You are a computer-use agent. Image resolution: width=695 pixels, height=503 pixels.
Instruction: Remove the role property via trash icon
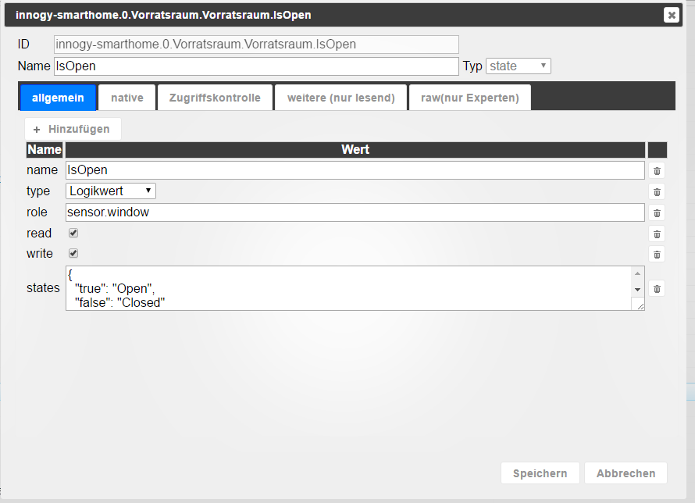pos(657,212)
